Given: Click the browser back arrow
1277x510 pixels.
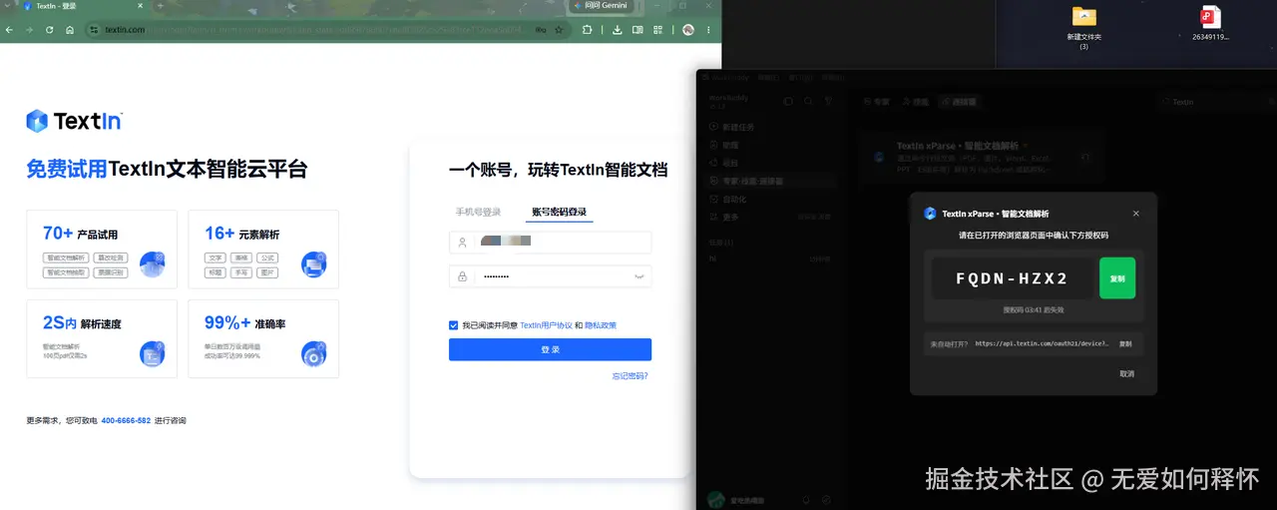Looking at the screenshot, I should tap(10, 30).
